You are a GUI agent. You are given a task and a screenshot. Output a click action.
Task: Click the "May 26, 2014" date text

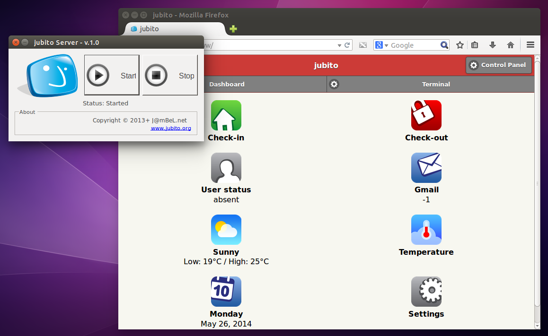click(x=226, y=324)
